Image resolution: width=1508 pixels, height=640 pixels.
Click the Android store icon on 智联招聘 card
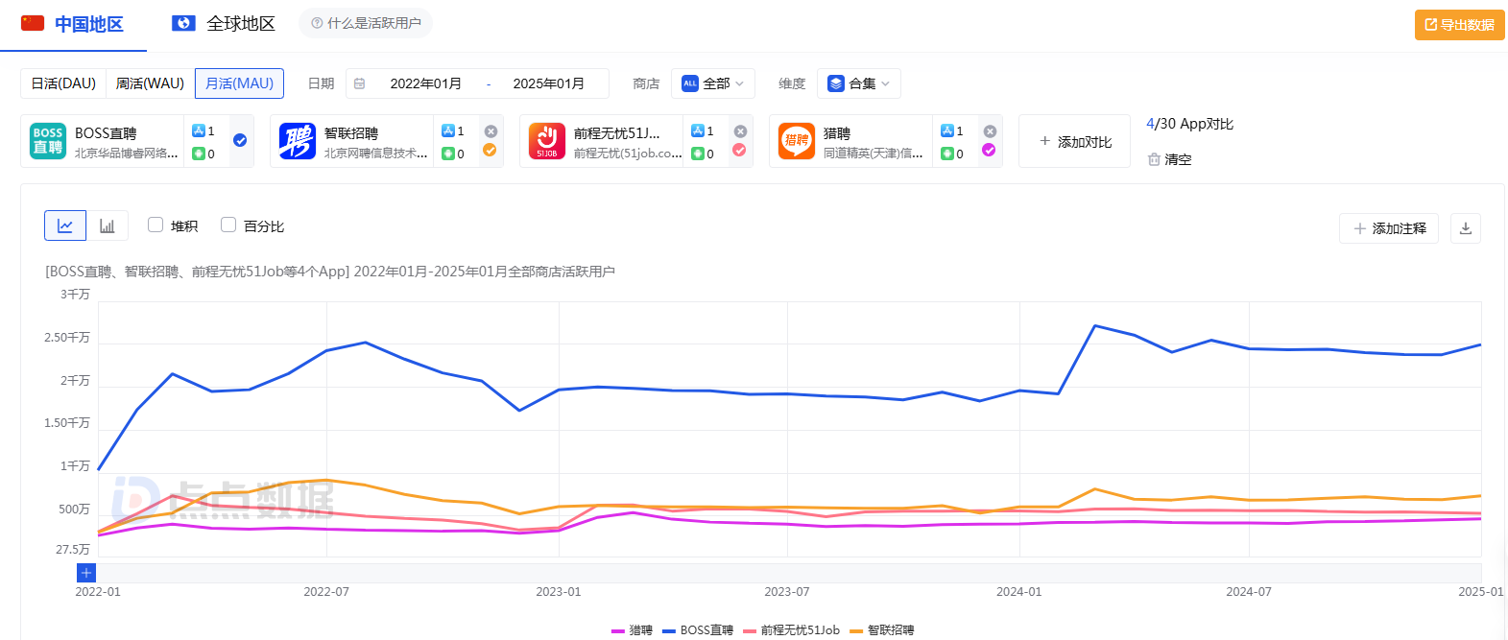click(x=448, y=154)
